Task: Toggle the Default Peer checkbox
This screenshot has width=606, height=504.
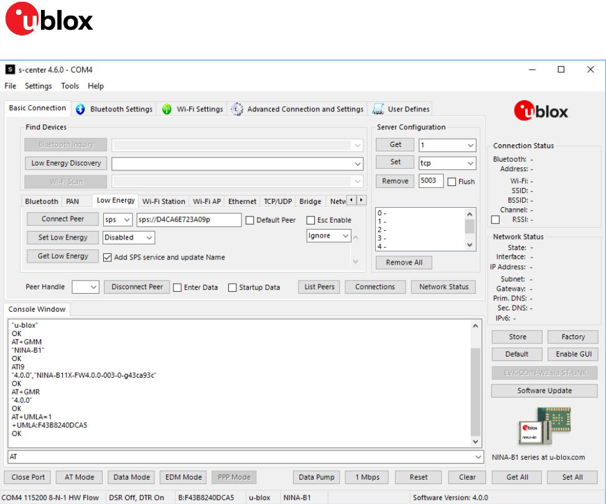Action: pyautogui.click(x=250, y=220)
